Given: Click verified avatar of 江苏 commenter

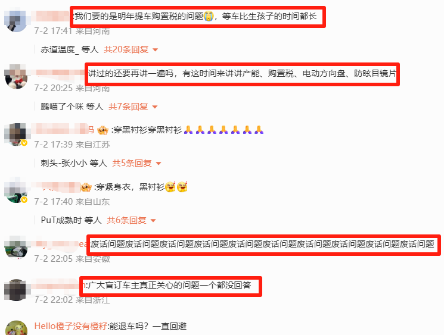Looking at the screenshot, I should tap(16, 134).
